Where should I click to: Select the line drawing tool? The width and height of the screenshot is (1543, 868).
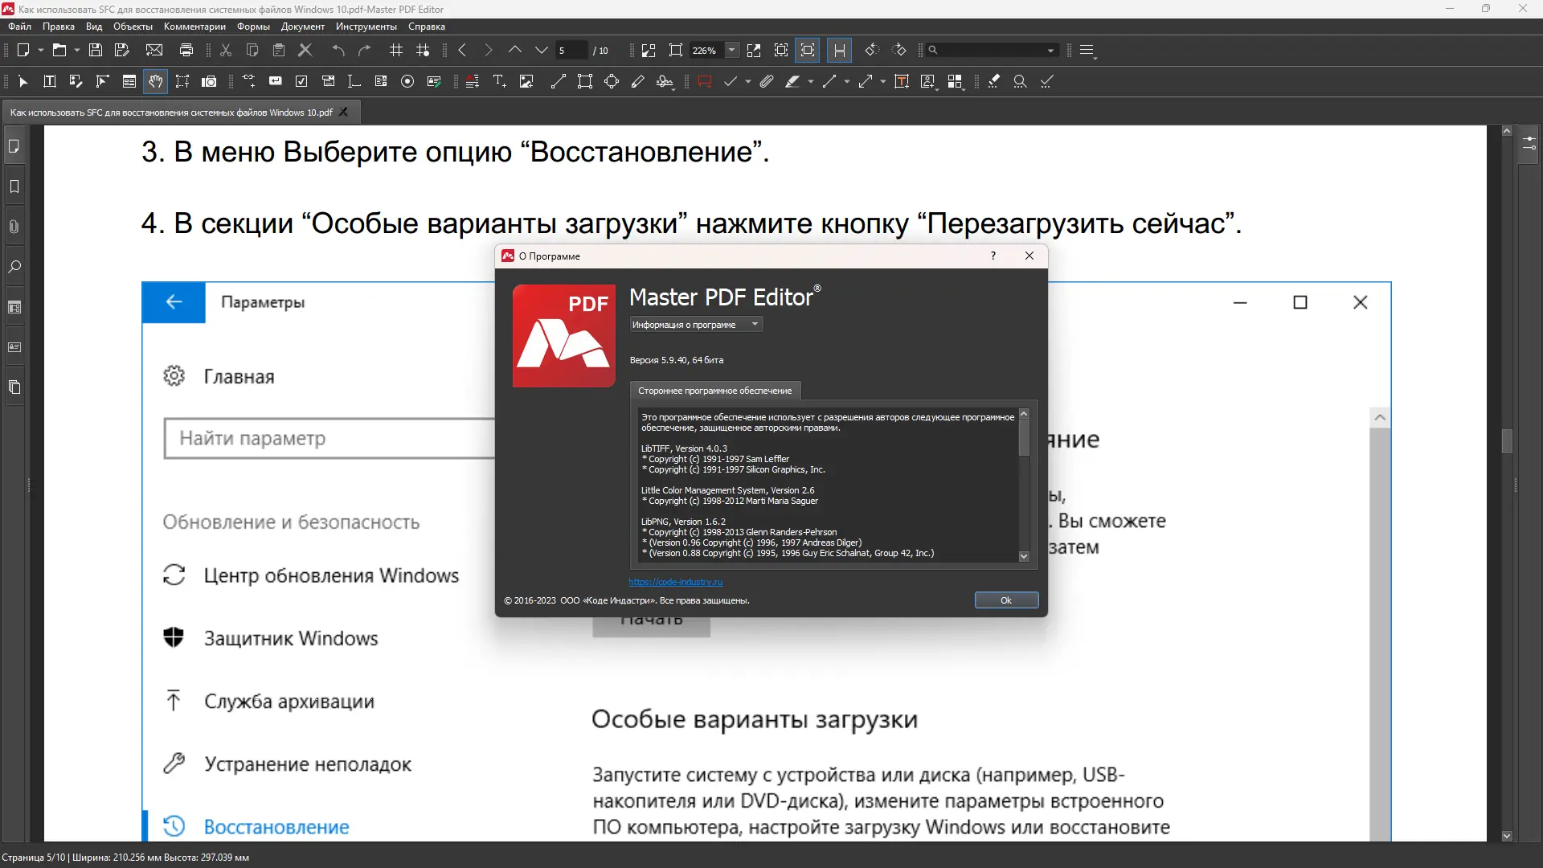tap(558, 81)
